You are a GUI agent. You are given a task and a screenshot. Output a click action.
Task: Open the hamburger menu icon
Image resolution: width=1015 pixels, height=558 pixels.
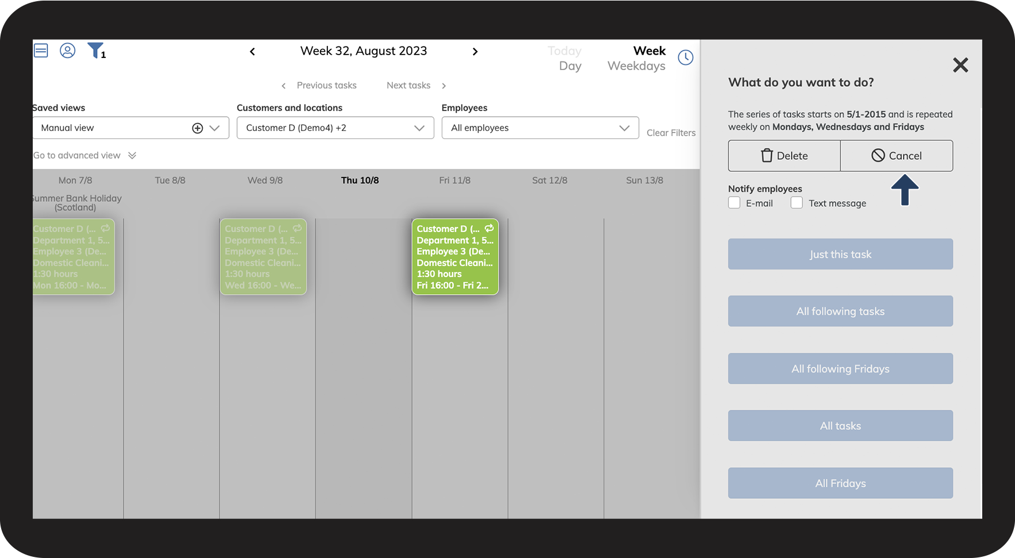(41, 51)
